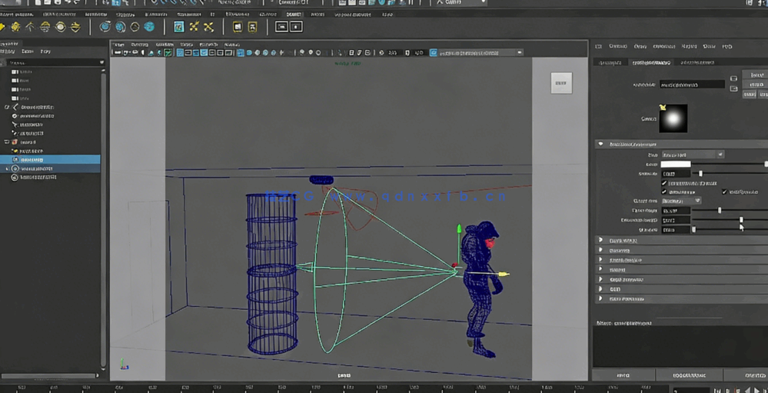The image size is (768, 393).
Task: Click the Select button below the Attribute Editor
Action: (623, 375)
